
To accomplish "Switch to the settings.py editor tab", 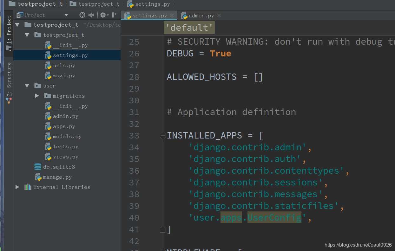I will pos(149,16).
